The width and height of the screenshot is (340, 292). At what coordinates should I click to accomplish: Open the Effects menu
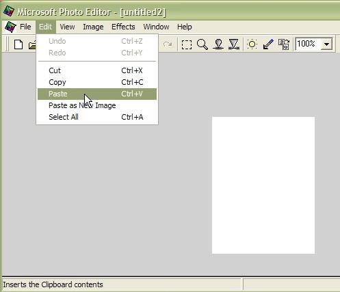point(123,27)
